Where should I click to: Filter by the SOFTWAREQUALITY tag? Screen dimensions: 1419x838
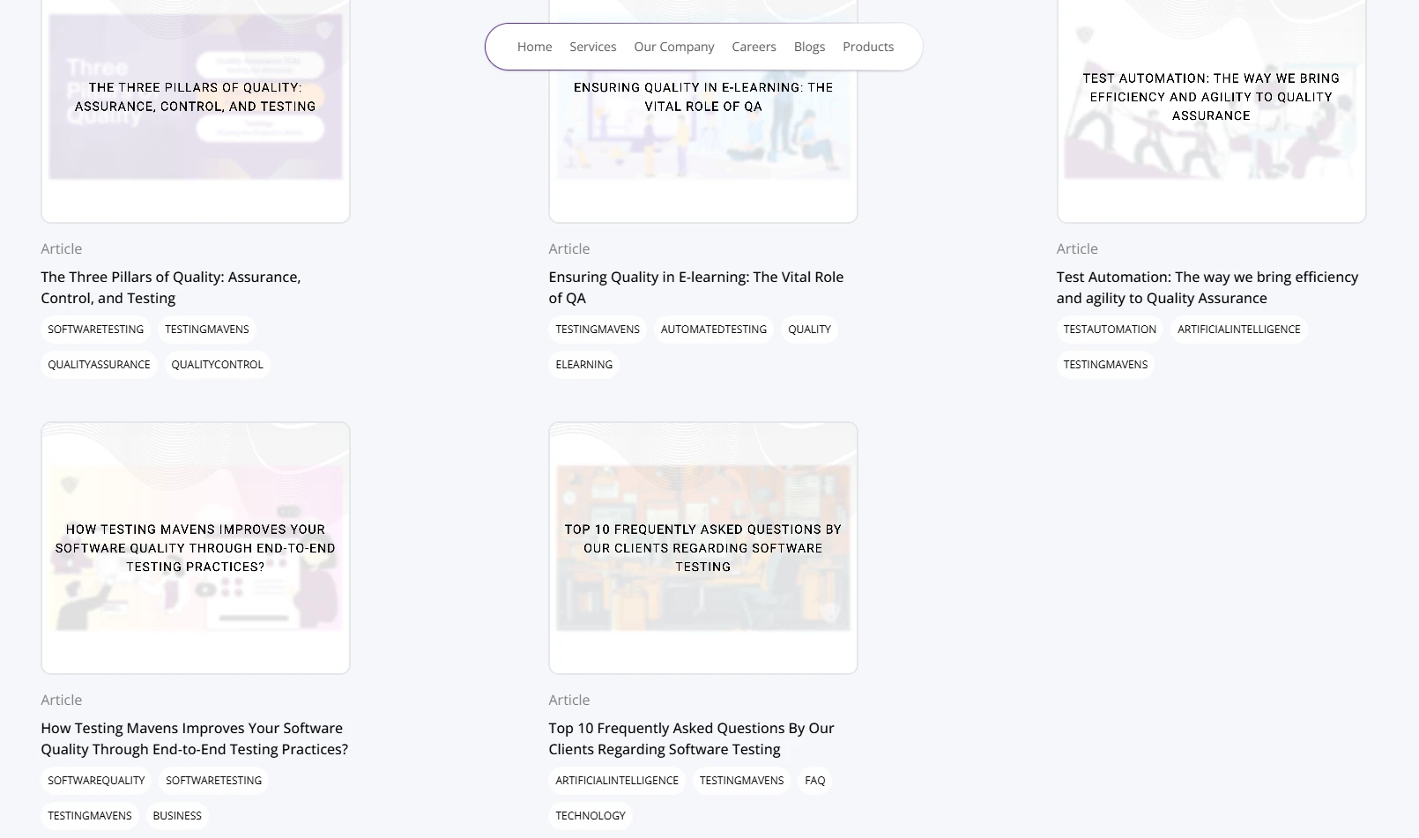point(96,781)
